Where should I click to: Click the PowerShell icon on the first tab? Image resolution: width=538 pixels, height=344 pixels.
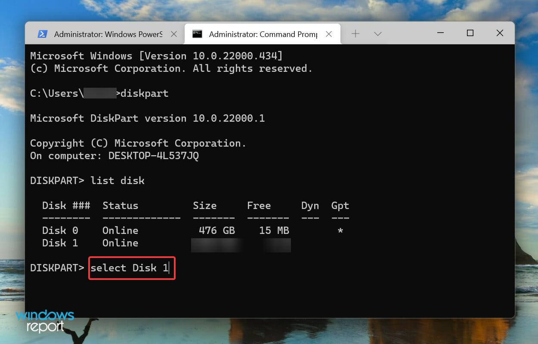[43, 33]
